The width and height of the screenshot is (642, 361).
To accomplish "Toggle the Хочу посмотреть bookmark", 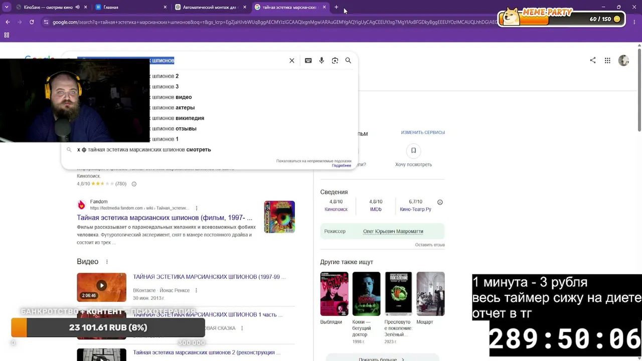I will pyautogui.click(x=413, y=150).
